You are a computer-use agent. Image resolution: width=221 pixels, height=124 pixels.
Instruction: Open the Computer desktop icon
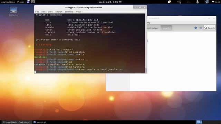pyautogui.click(x=13, y=11)
